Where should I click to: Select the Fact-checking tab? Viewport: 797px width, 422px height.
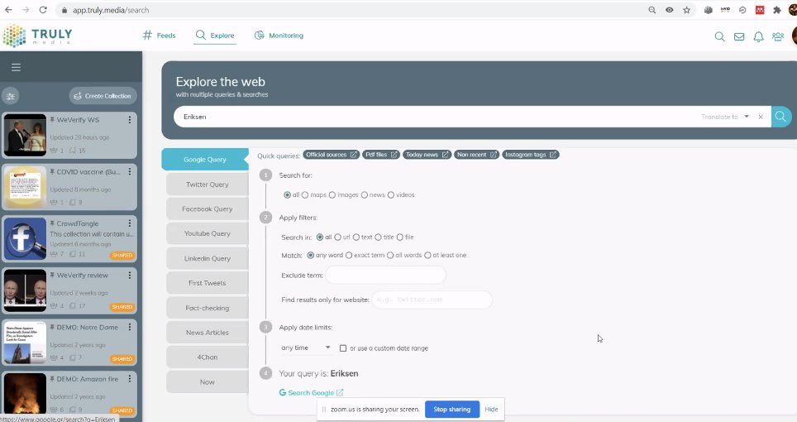point(207,308)
